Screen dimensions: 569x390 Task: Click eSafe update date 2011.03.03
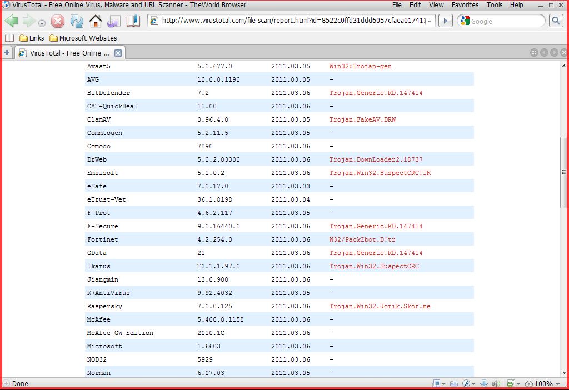pyautogui.click(x=290, y=186)
